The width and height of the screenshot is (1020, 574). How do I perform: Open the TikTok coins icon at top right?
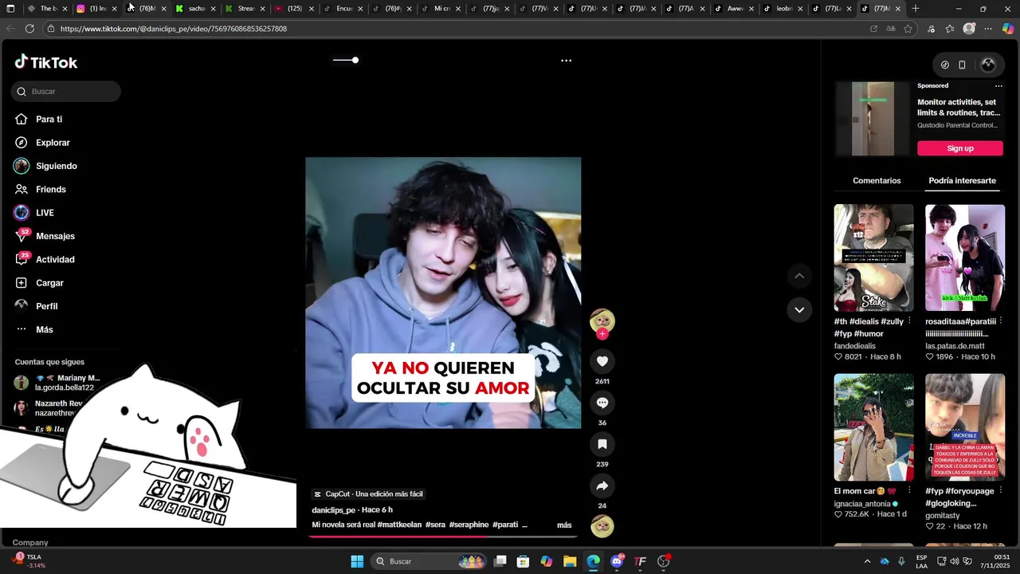944,65
